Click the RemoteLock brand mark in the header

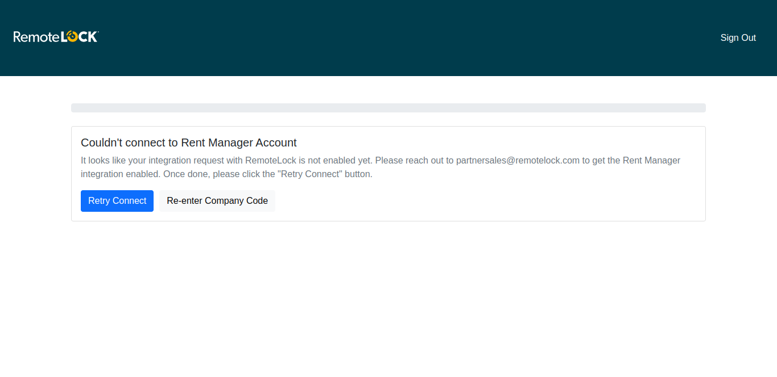pos(55,36)
